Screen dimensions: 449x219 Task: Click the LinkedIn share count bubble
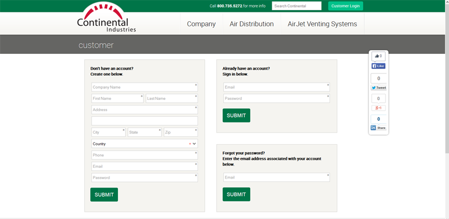point(378,119)
